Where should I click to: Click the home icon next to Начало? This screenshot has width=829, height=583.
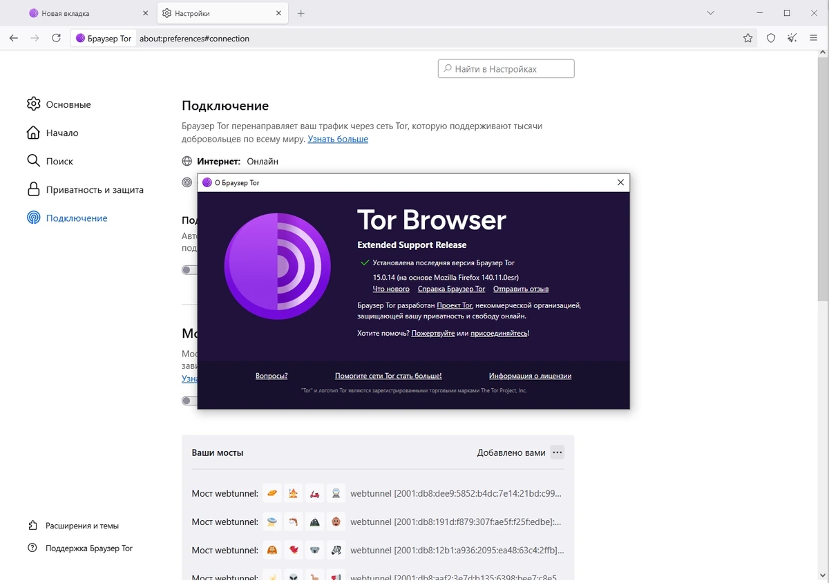click(x=33, y=132)
